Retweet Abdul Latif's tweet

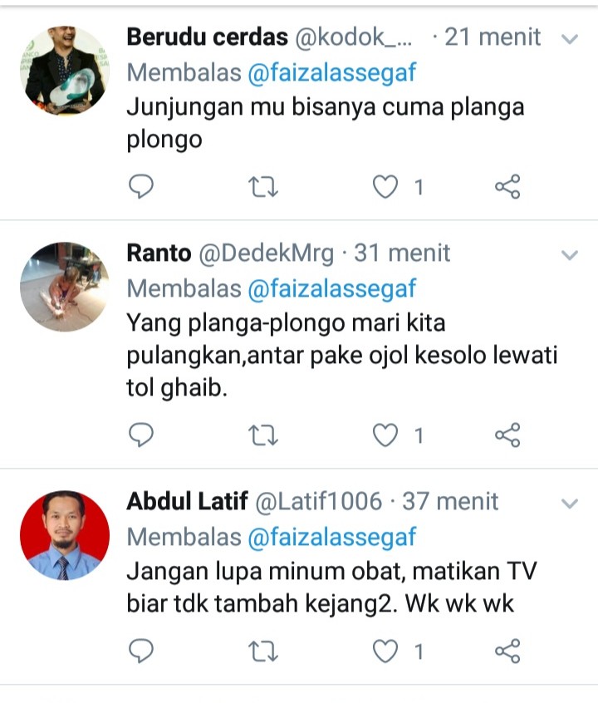[263, 651]
